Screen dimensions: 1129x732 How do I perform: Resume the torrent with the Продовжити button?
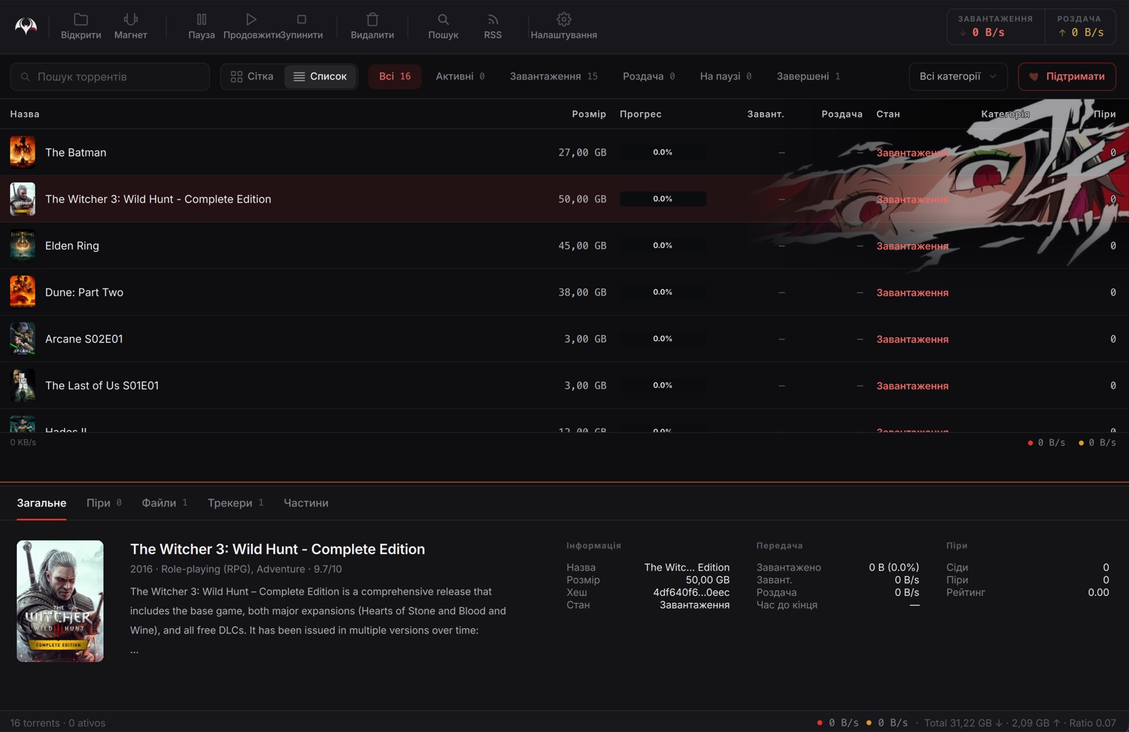[x=251, y=26]
